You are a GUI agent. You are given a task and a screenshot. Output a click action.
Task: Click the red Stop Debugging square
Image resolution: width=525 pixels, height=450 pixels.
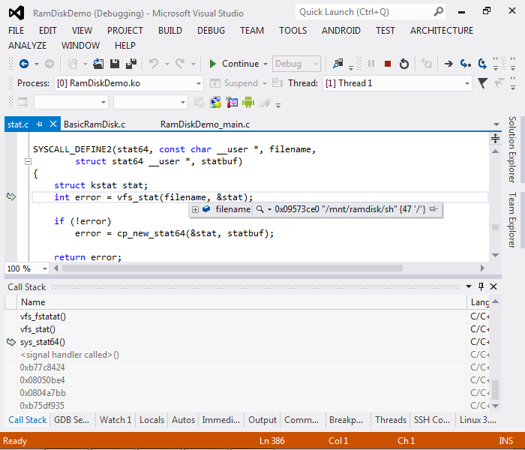(388, 64)
